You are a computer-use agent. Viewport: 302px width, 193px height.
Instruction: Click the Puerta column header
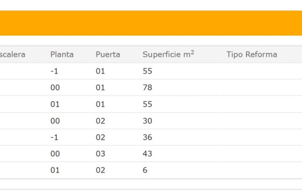[108, 55]
